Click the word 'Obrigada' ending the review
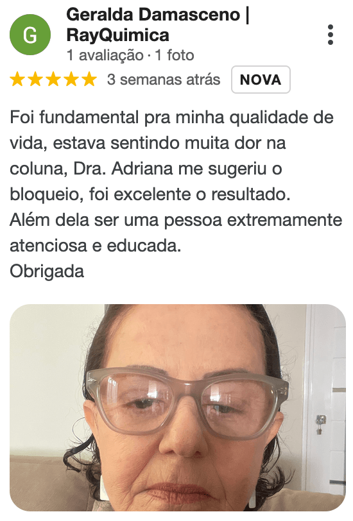The height and width of the screenshot is (521, 353). (47, 271)
